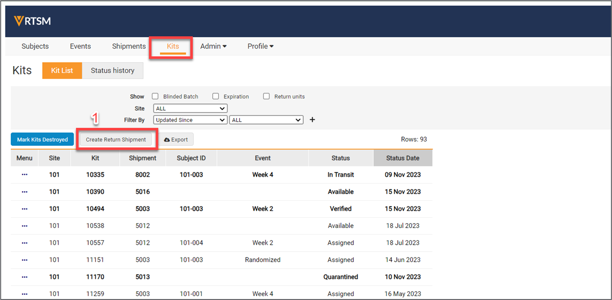Go to the Shipments tab
This screenshot has height=300, width=612.
coord(129,46)
